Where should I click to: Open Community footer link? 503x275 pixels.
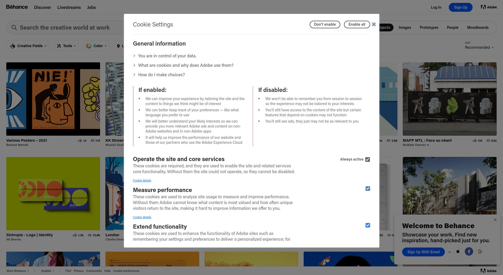click(94, 271)
